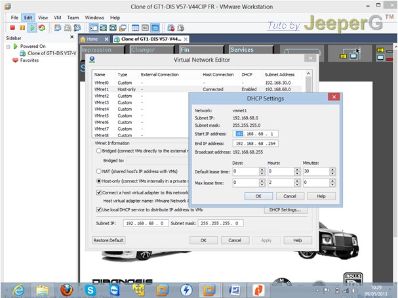The height and width of the screenshot is (298, 398).
Task: Click the Quick Switch toolbar icon
Action: 104,28
